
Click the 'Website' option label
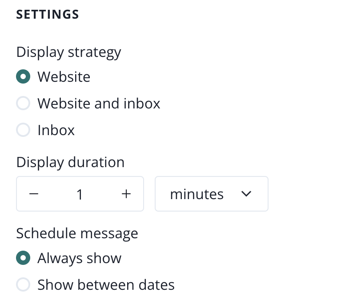[x=64, y=77]
